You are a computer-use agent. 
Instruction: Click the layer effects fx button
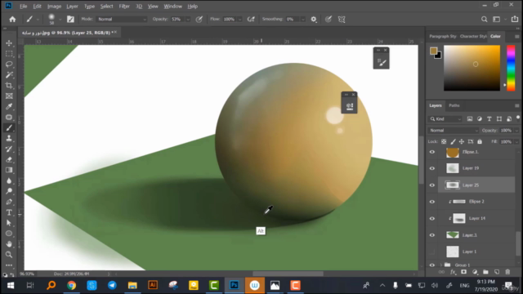pos(453,272)
